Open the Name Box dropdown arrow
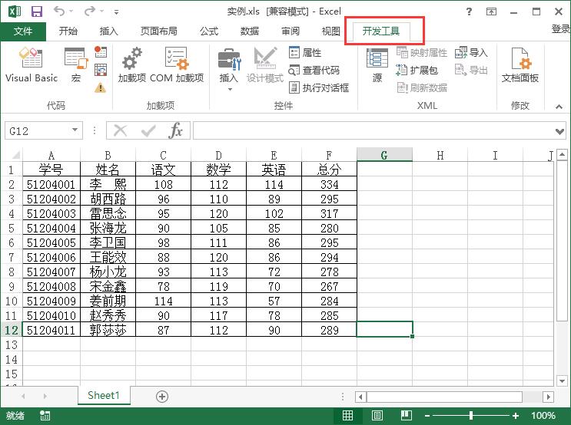The height and width of the screenshot is (425, 571). tap(75, 130)
